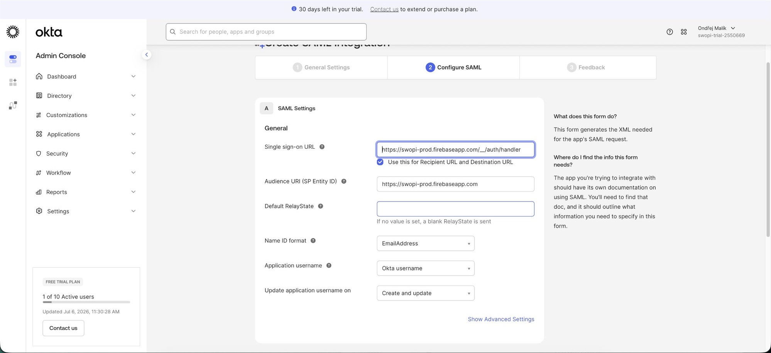
Task: Click the Dashboard home icon
Action: (39, 76)
